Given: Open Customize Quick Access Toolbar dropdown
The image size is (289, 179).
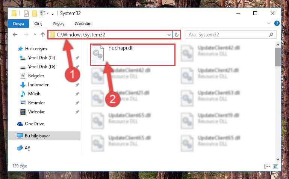Looking at the screenshot, I should pyautogui.click(x=53, y=14).
